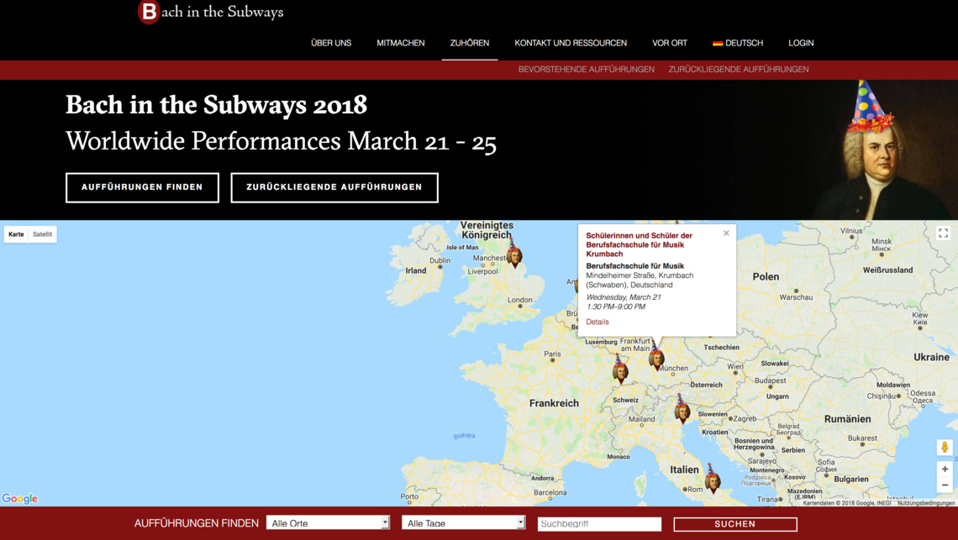Click the popup title Schülerinnen und Schüler link
The width and height of the screenshot is (958, 540).
(x=639, y=244)
